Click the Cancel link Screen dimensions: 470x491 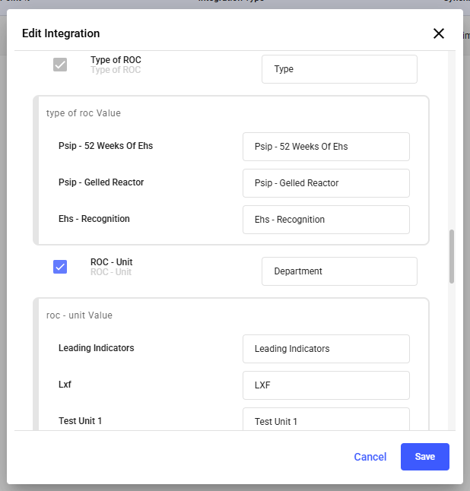coord(370,457)
